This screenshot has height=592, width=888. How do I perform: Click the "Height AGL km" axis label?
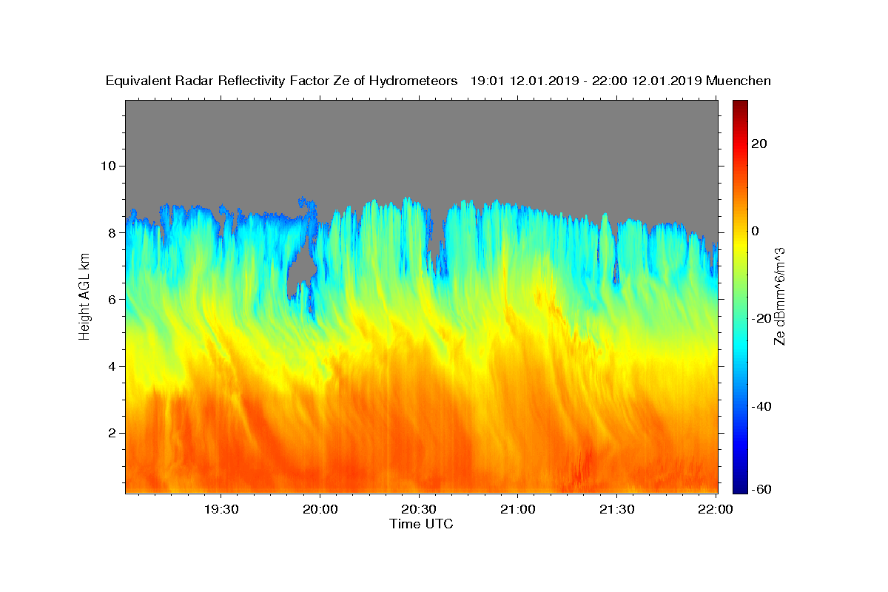(84, 296)
